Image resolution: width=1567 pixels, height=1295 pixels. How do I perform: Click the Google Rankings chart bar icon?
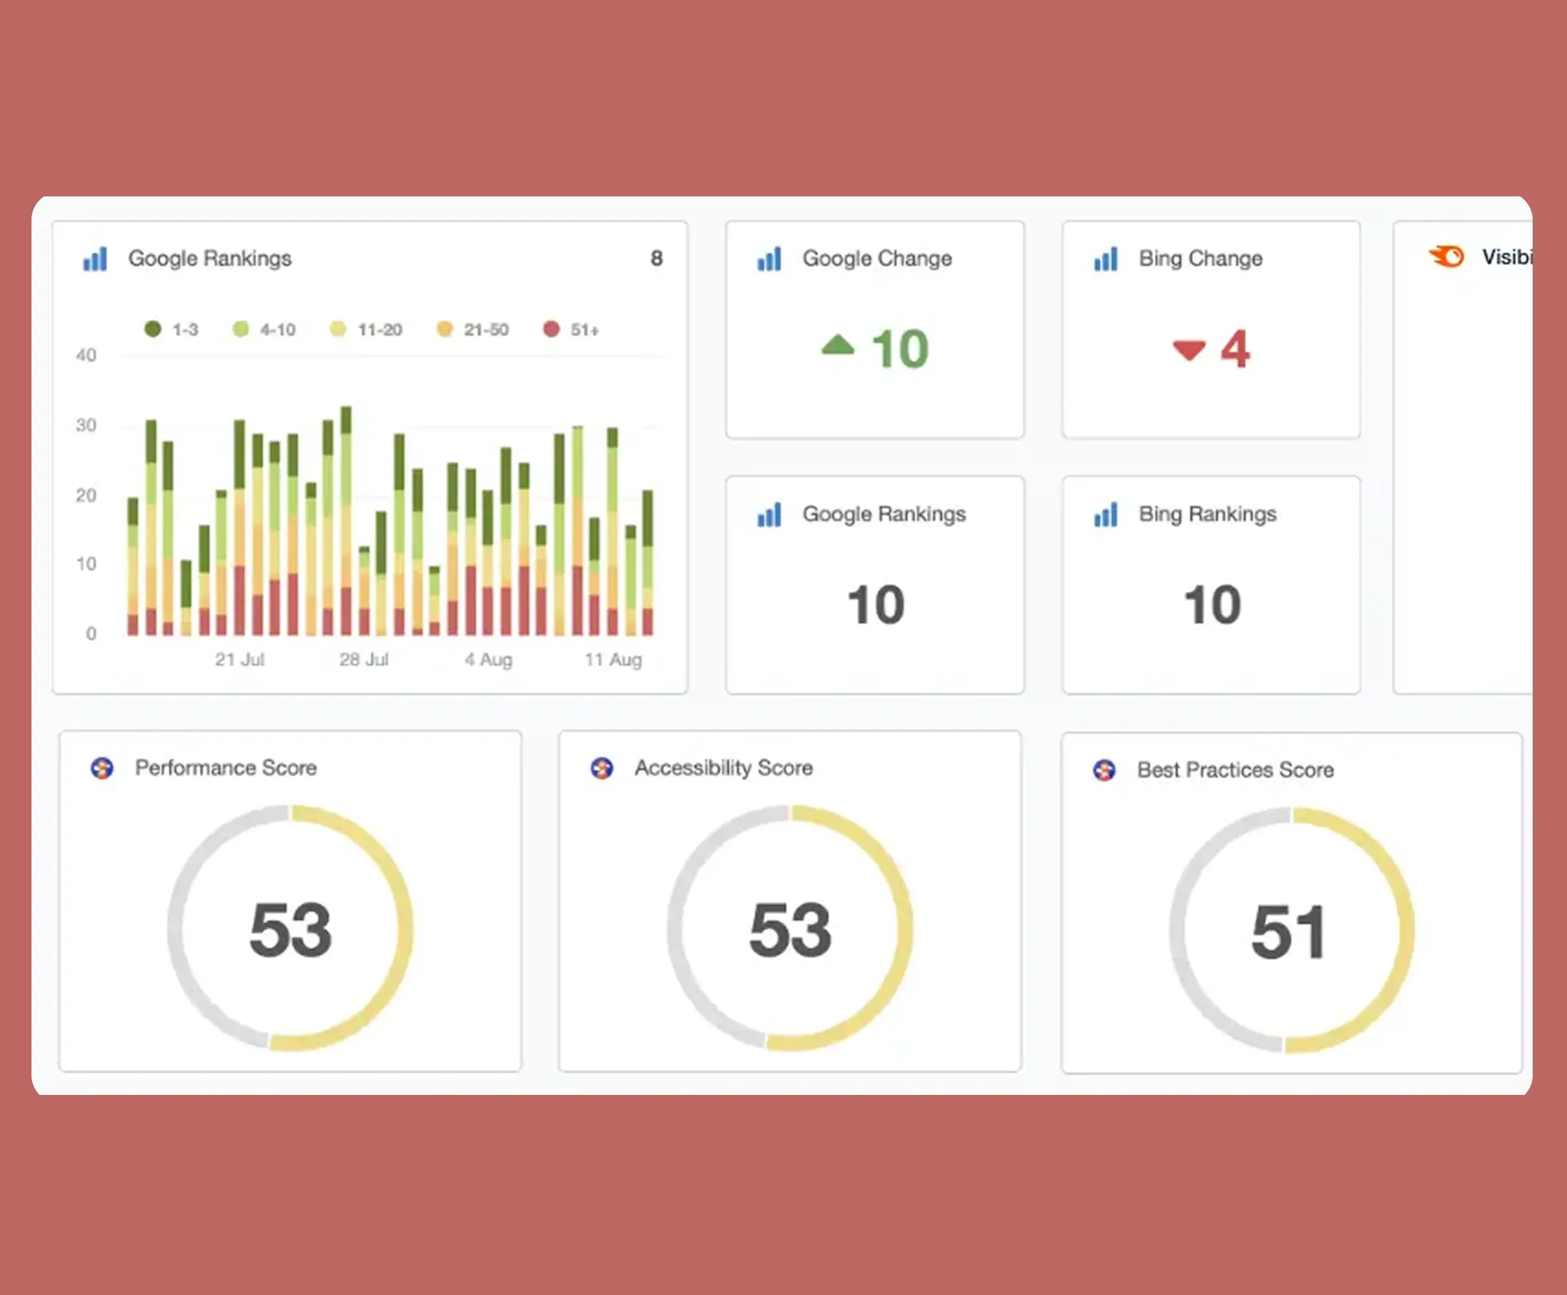coord(95,259)
